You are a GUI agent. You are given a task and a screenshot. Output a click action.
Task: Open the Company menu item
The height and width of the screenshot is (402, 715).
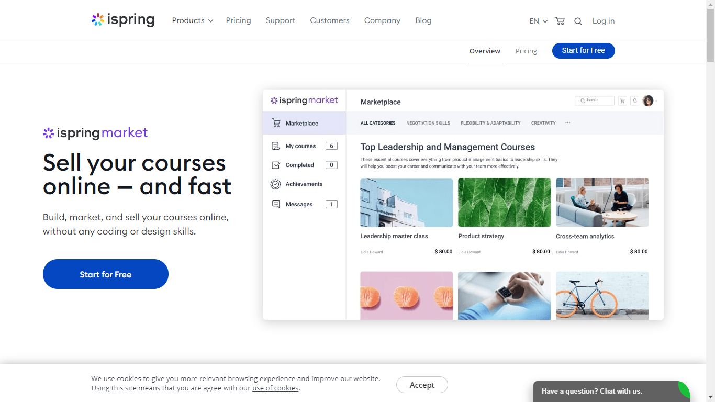[x=382, y=20]
